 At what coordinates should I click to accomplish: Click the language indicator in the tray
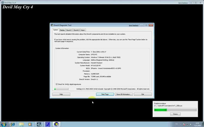177,124
